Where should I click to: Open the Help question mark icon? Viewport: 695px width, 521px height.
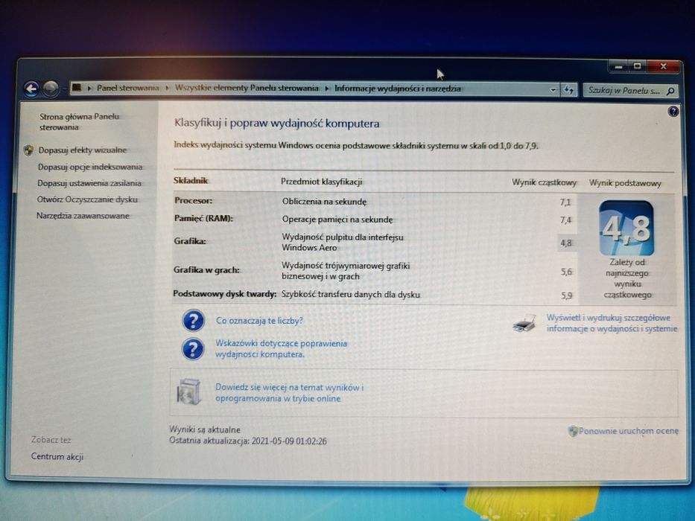673,111
